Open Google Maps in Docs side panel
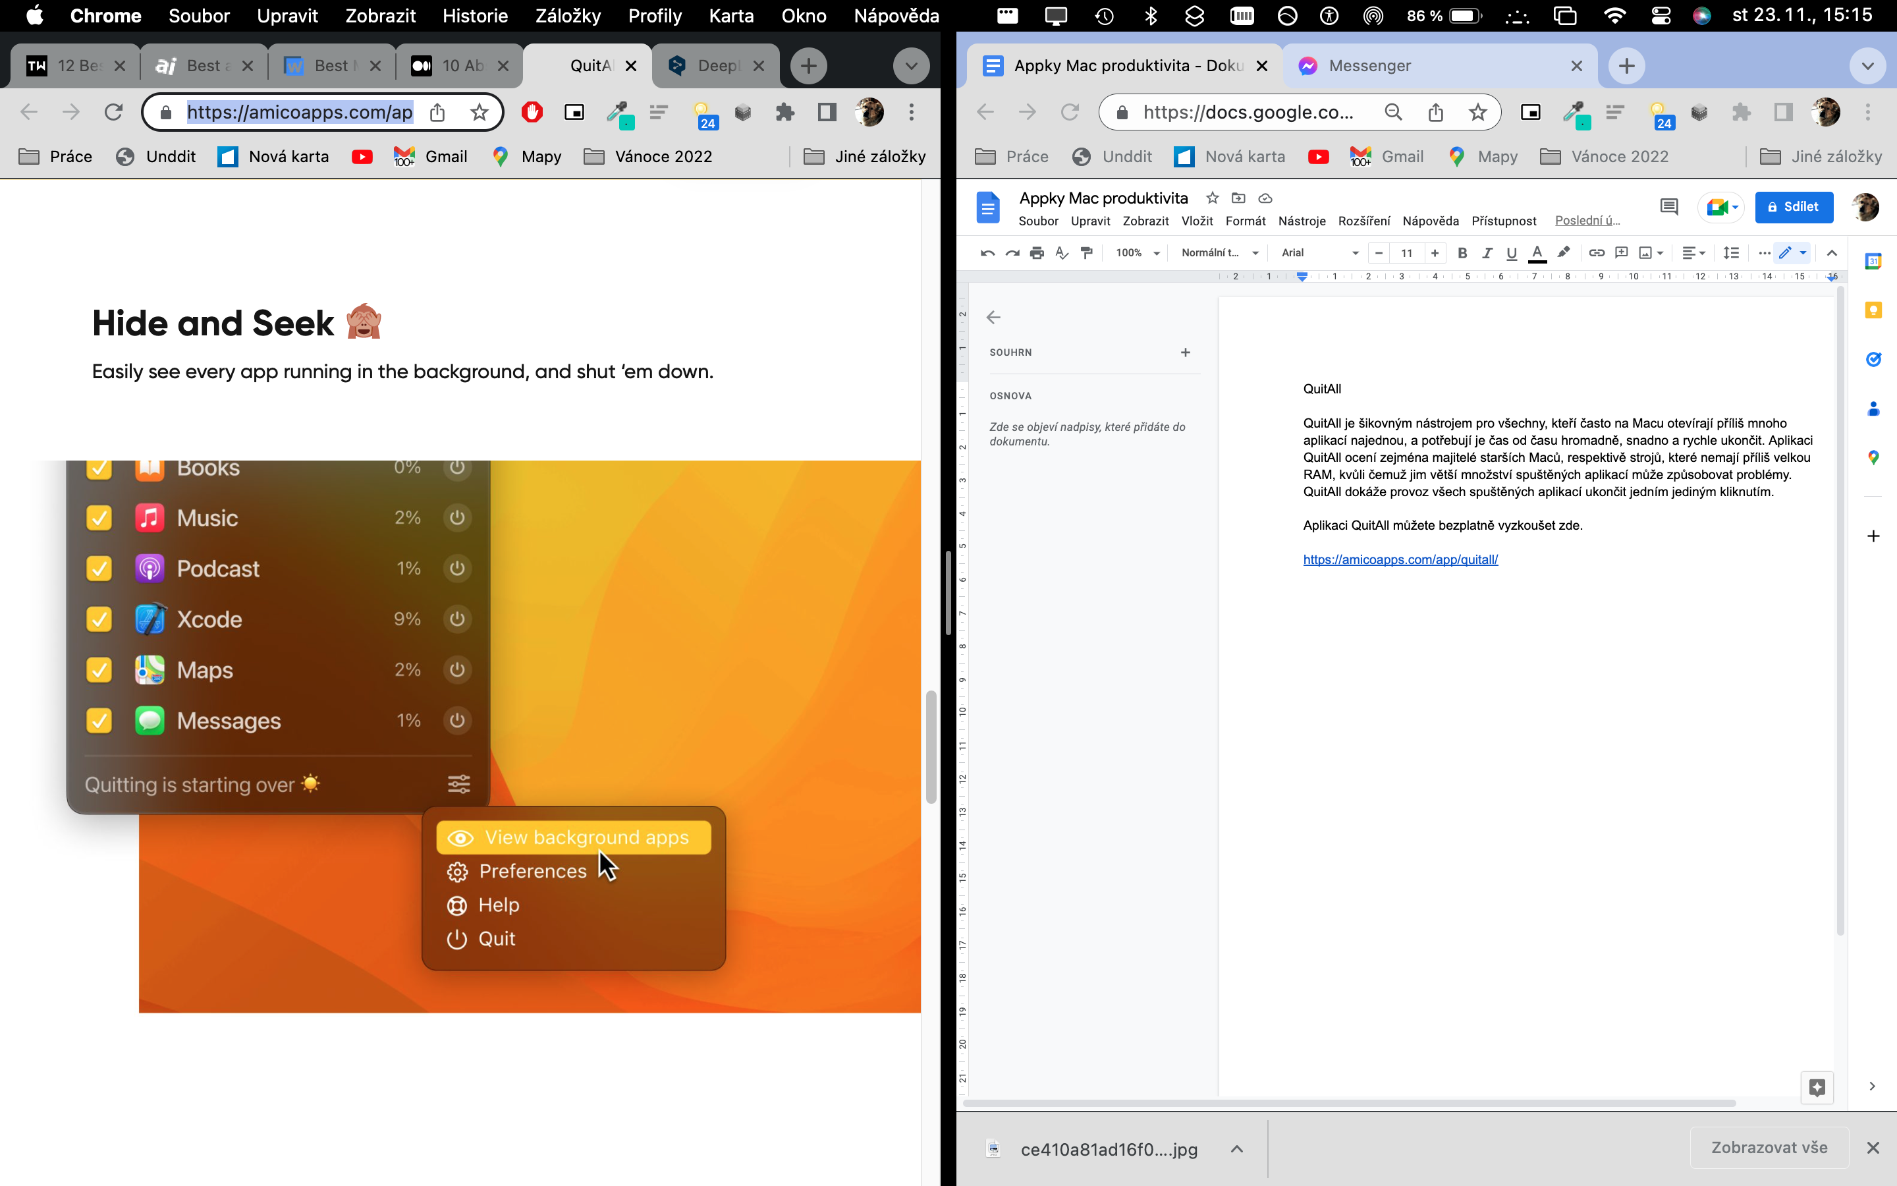1897x1186 pixels. (x=1873, y=457)
